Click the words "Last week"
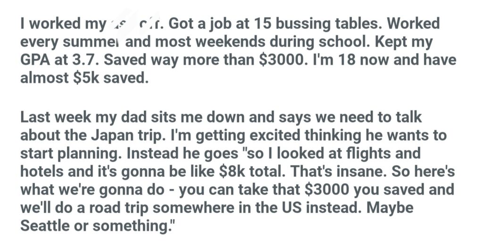The height and width of the screenshot is (249, 483). 57,117
